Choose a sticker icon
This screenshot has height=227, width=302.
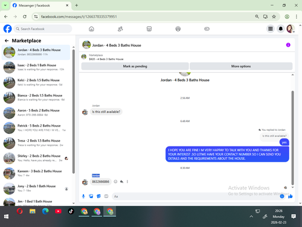[98, 196]
